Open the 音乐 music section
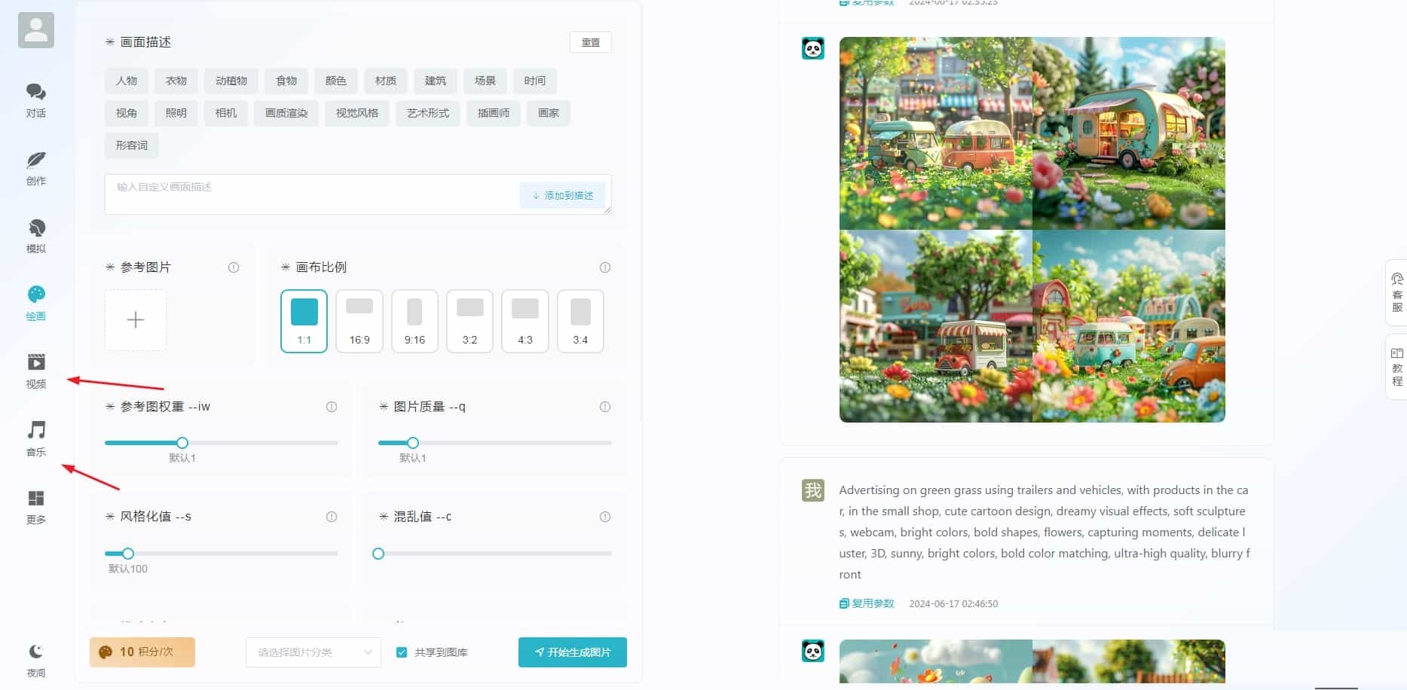This screenshot has height=690, width=1407. pyautogui.click(x=35, y=438)
